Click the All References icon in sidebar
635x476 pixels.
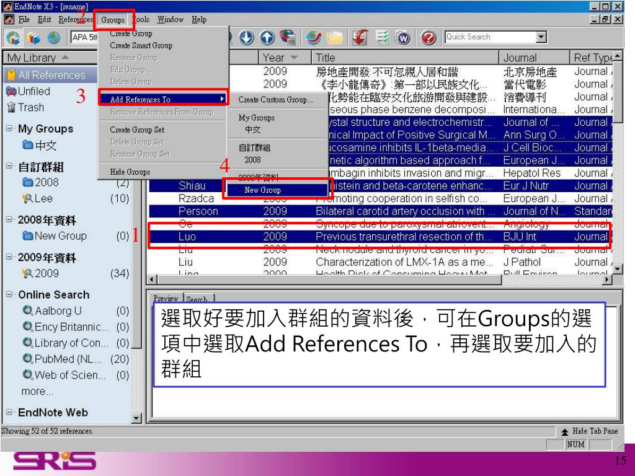[x=11, y=75]
